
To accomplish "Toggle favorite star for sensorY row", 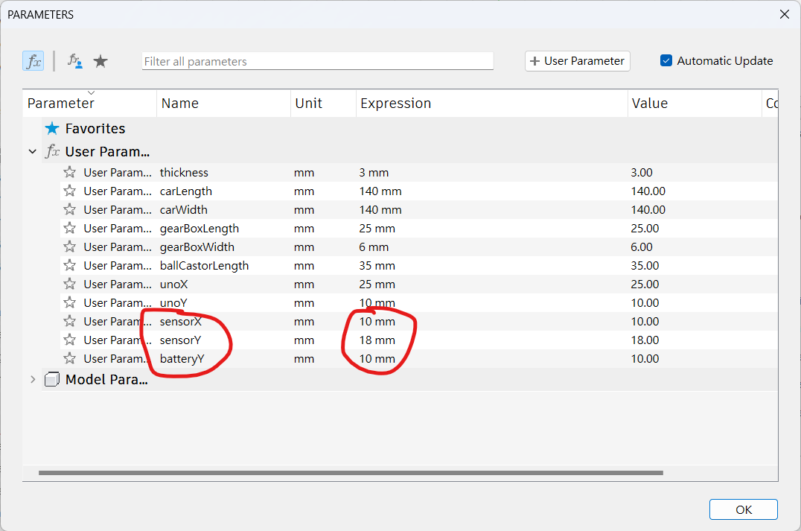I will pos(70,340).
